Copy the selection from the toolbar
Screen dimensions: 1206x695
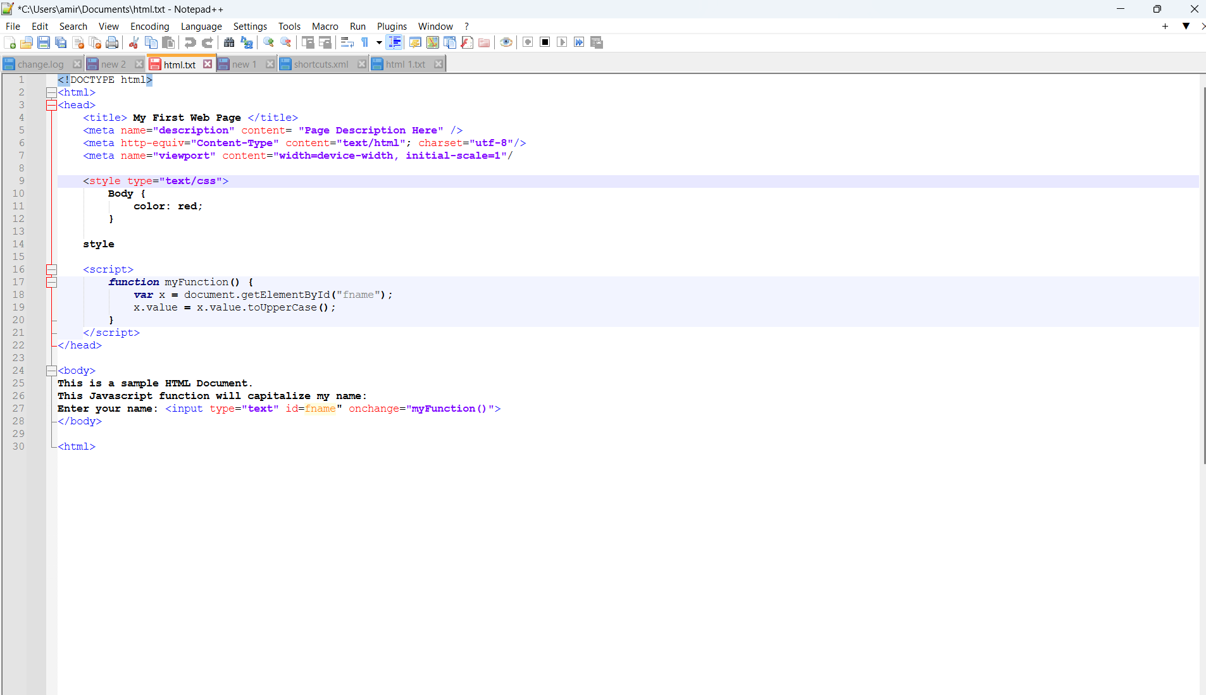(x=151, y=42)
